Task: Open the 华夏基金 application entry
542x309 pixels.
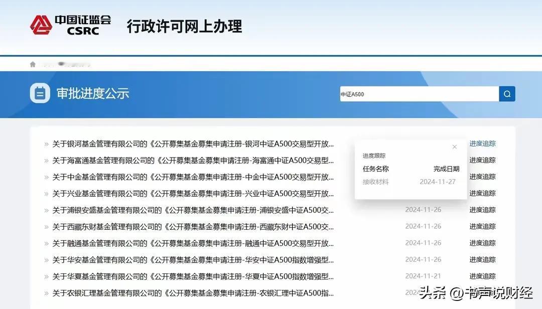Action: 193,276
